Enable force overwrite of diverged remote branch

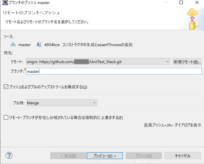[x=6, y=118]
